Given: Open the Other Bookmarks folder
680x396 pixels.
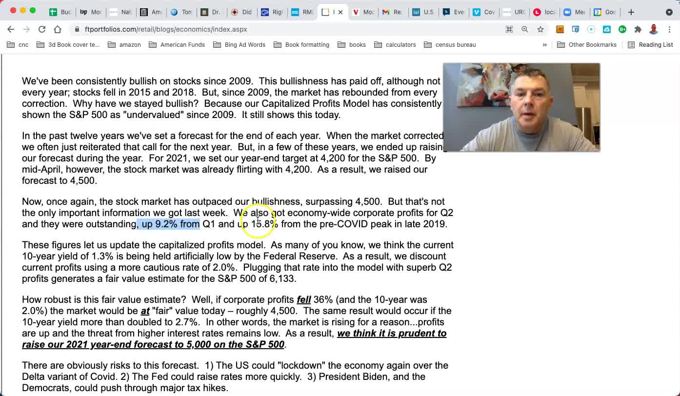Looking at the screenshot, I should [587, 45].
